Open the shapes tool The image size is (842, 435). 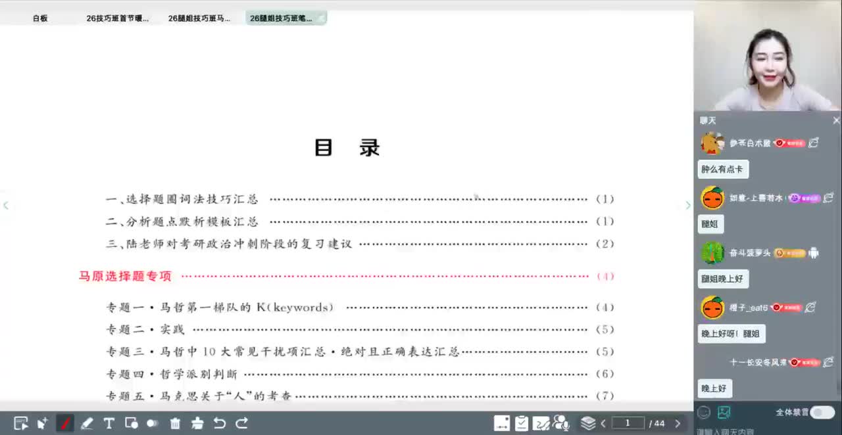(x=131, y=423)
